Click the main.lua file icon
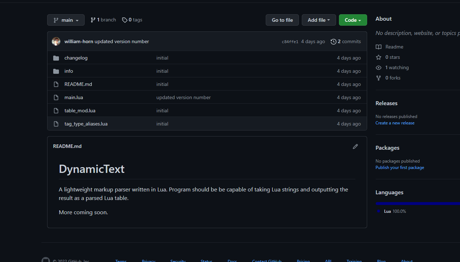Image resolution: width=460 pixels, height=262 pixels. pyautogui.click(x=56, y=98)
